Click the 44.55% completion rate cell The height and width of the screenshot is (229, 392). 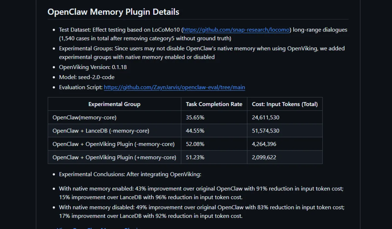(x=195, y=131)
